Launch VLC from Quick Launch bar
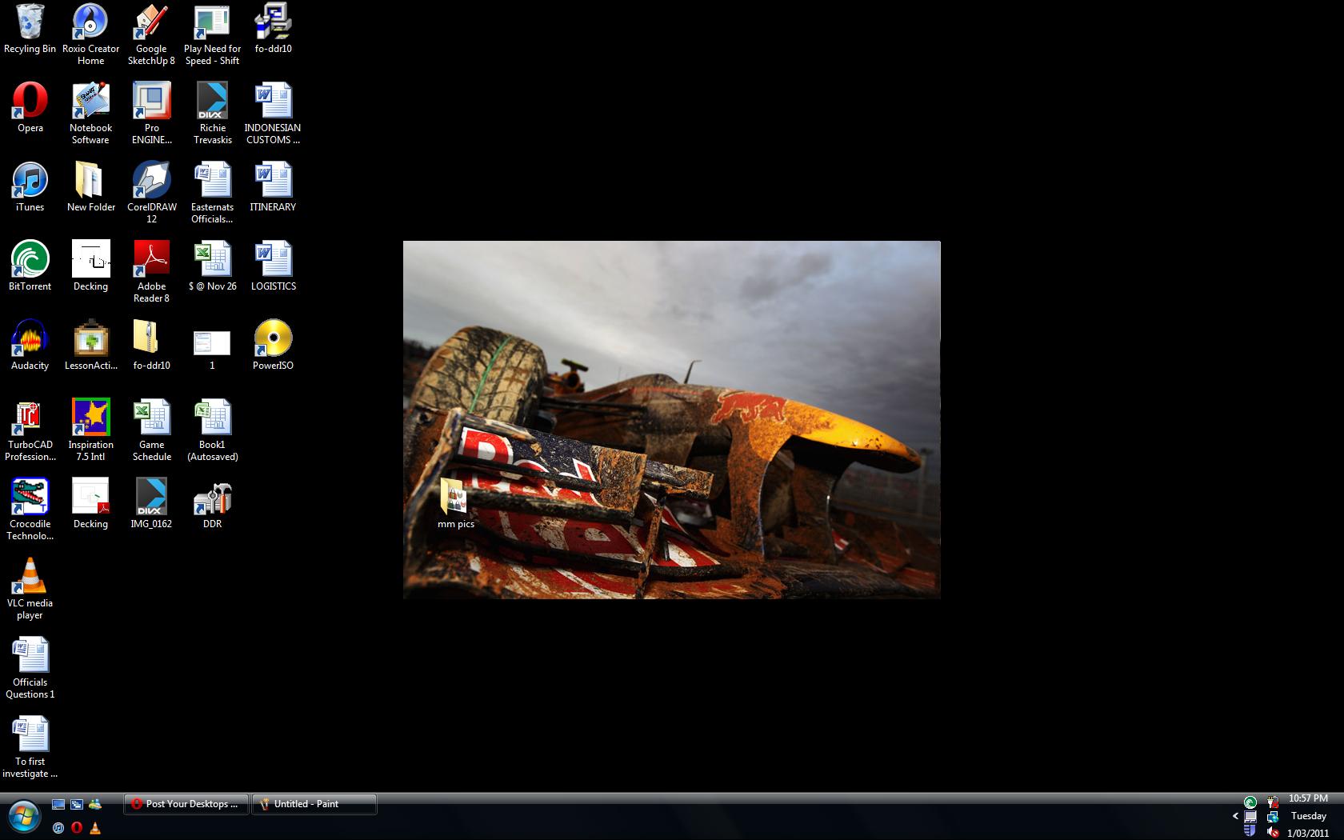The image size is (1344, 840). pos(95,828)
